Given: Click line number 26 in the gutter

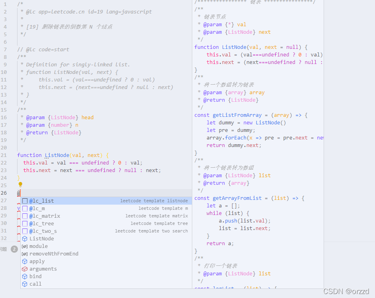Looking at the screenshot, I should [4, 193].
